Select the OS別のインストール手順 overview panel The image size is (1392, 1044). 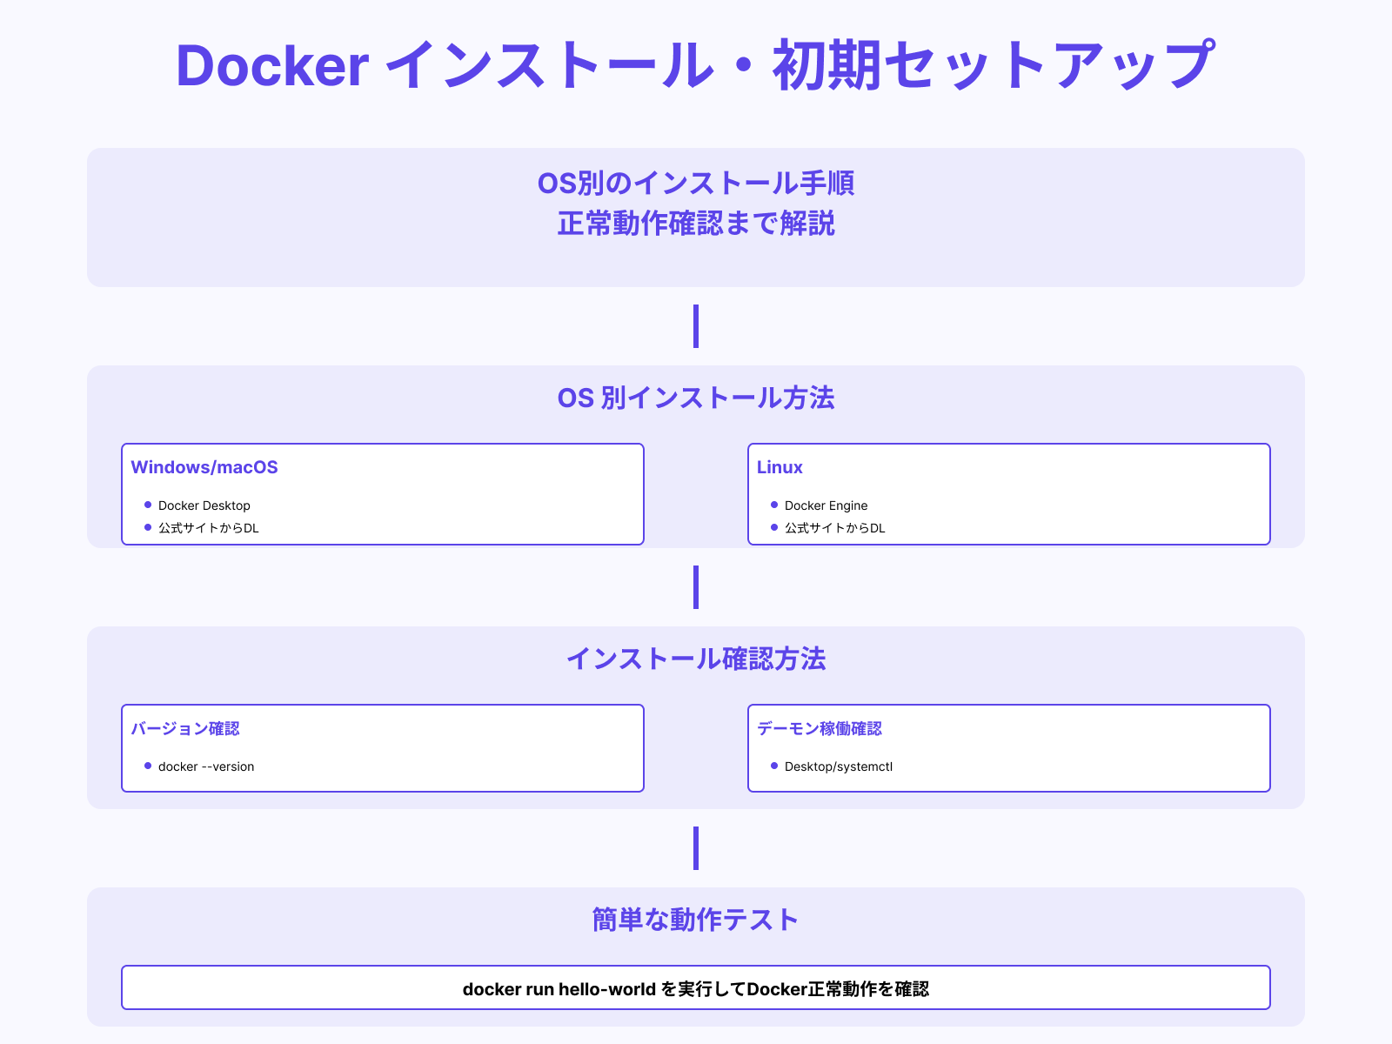click(695, 217)
